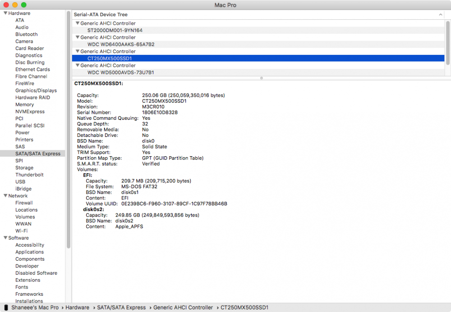
Task: Select Printers item
Action: [x=24, y=140]
